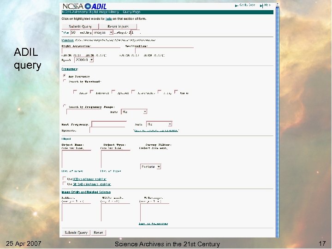Click the Right Ascension input field
Image resolution: width=332 pixels, height=249 pixels.
coord(91,51)
